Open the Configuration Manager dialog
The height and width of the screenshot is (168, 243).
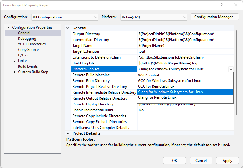tap(215, 17)
